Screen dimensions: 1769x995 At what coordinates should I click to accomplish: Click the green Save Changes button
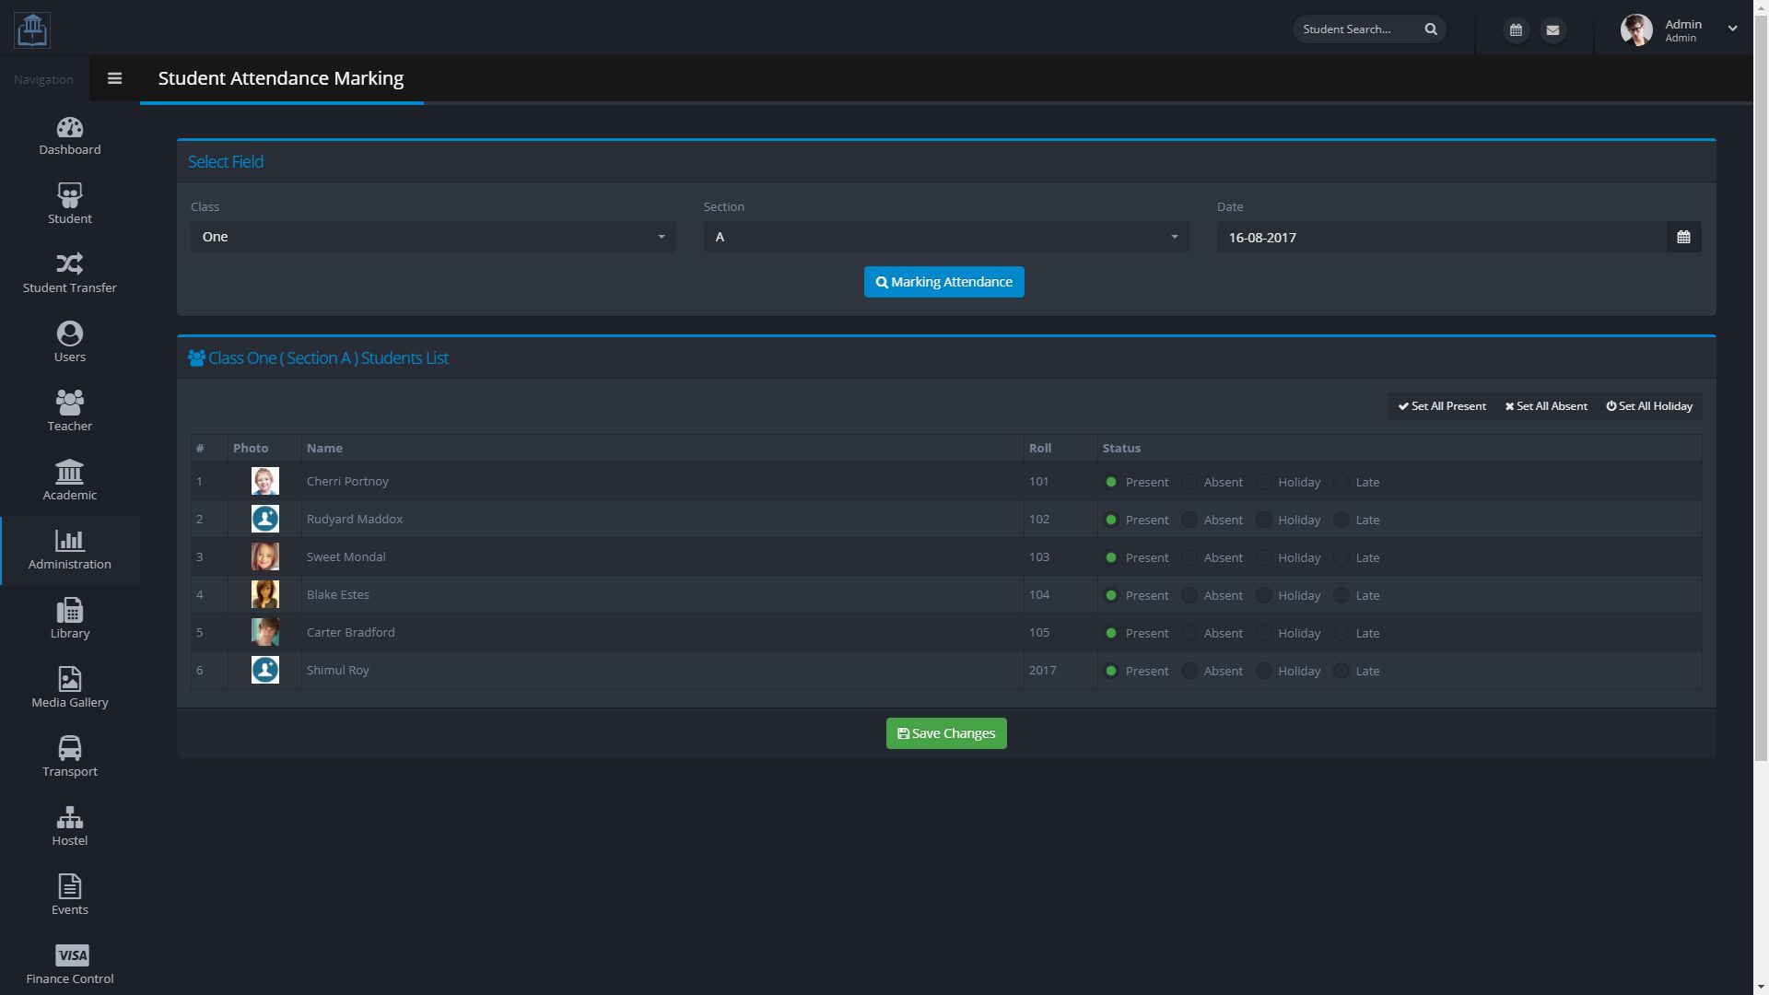pyautogui.click(x=945, y=733)
